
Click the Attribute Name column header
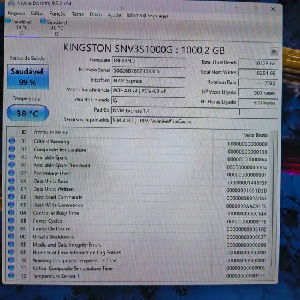coord(51,133)
